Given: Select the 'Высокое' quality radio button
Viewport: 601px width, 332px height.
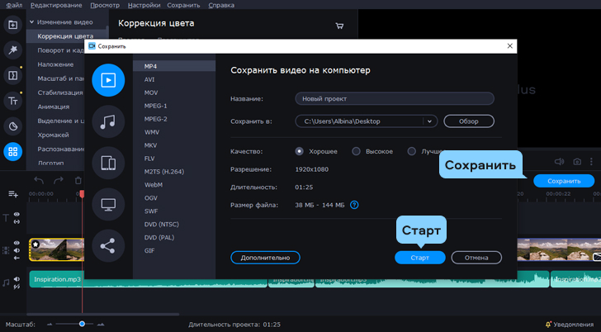Looking at the screenshot, I should click(356, 151).
